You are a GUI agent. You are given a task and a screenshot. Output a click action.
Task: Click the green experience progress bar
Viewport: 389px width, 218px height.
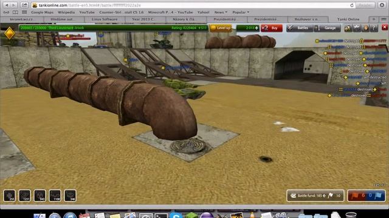(x=114, y=28)
